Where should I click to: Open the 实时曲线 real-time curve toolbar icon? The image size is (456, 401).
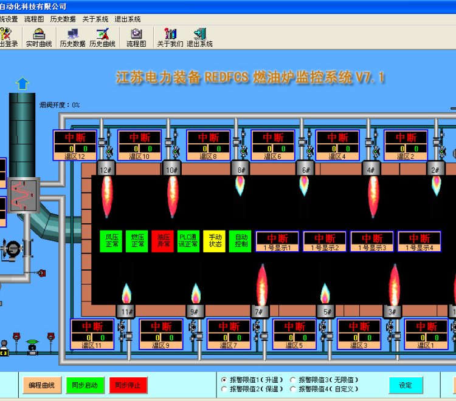click(39, 38)
